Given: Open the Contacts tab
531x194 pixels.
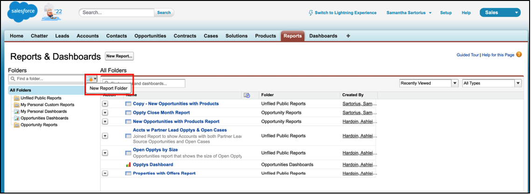Looking at the screenshot, I should coord(117,36).
